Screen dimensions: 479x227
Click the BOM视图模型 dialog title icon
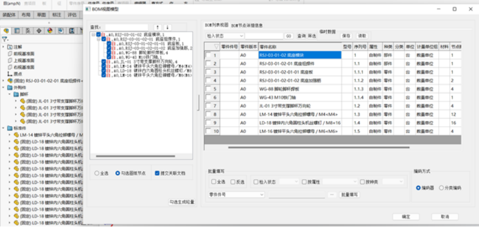click(89, 9)
